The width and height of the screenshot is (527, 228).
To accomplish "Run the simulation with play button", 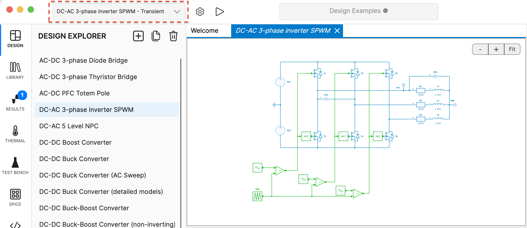I will 219,12.
